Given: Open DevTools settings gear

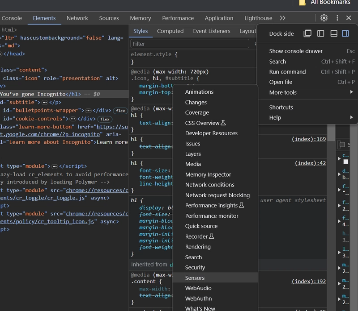Looking at the screenshot, I should coord(324,18).
